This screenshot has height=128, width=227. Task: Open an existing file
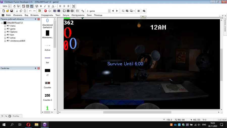8,11
